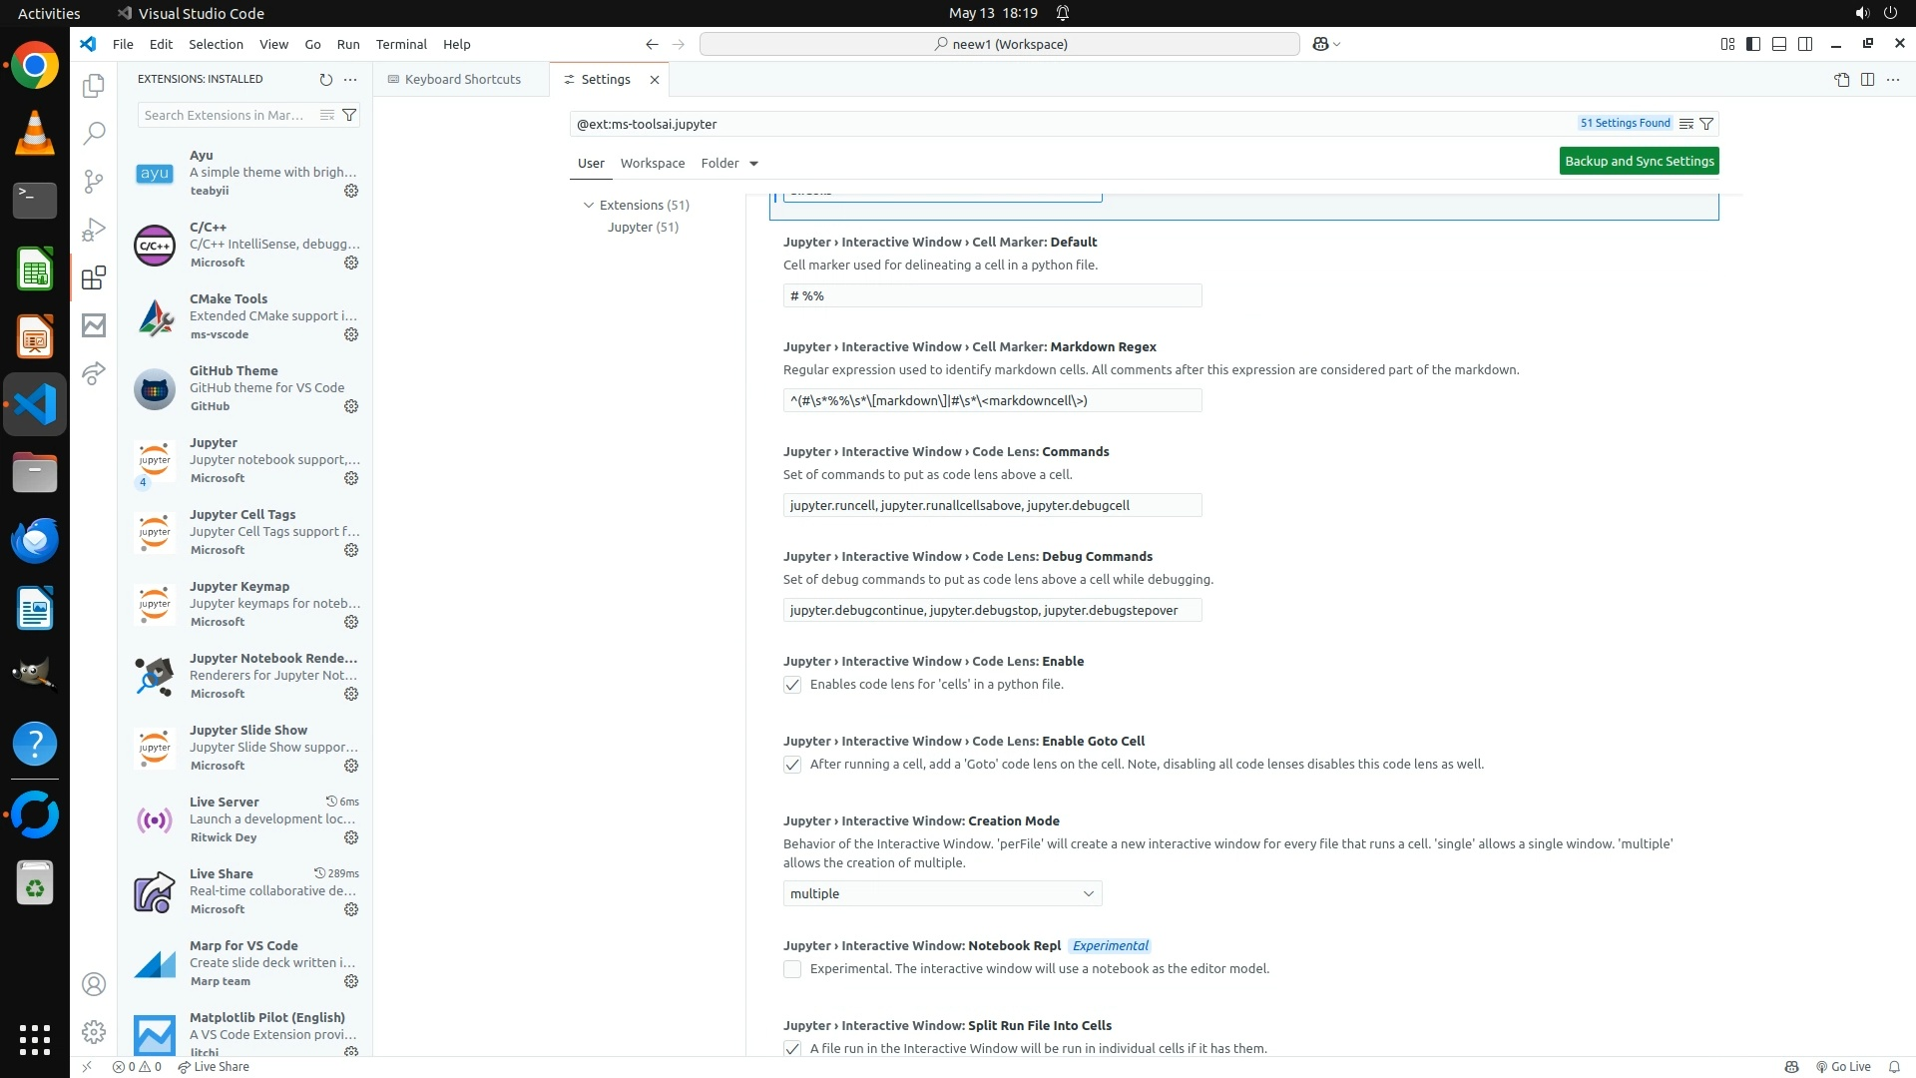Click Go Live in status bar
Screen dimensions: 1916x1078
[1842, 1066]
